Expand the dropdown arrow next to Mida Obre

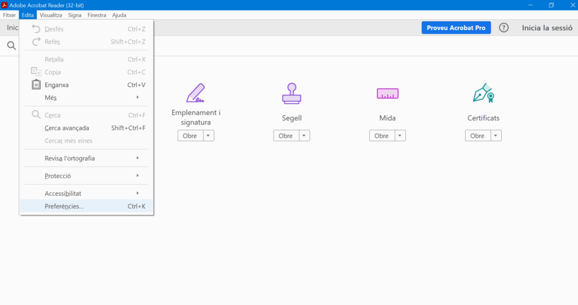[400, 136]
